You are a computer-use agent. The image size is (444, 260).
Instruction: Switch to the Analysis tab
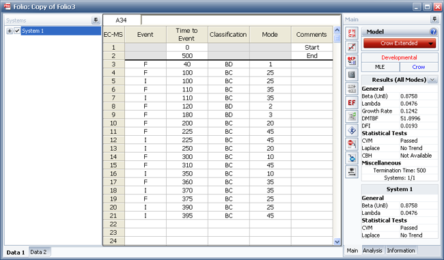(372, 250)
